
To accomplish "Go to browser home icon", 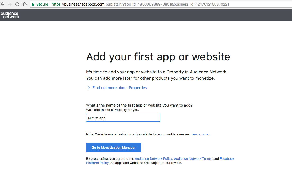I will 25,4.
